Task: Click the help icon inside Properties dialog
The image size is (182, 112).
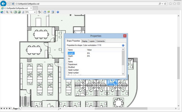Action: (123, 45)
